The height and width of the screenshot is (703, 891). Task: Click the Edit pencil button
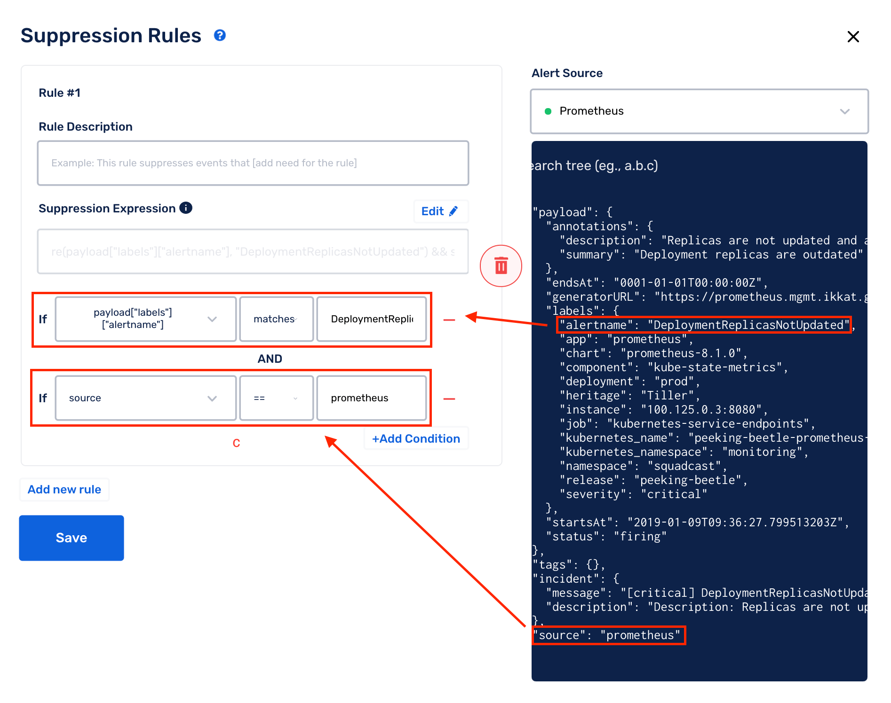(x=440, y=211)
